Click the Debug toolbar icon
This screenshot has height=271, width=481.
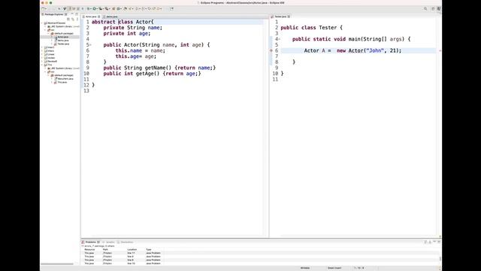[88, 8]
